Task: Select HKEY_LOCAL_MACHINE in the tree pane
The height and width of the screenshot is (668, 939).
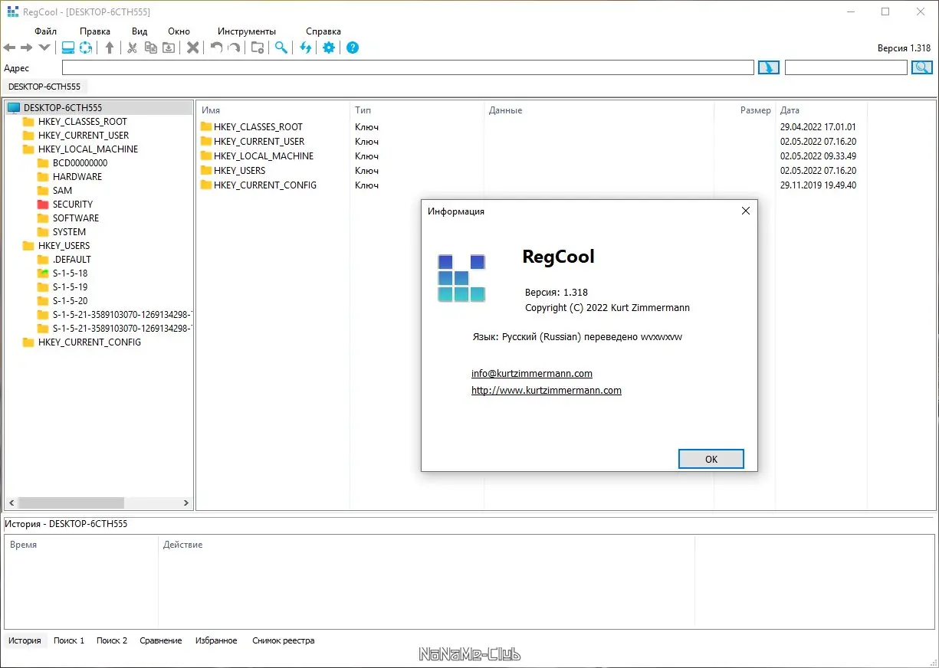Action: click(x=88, y=149)
